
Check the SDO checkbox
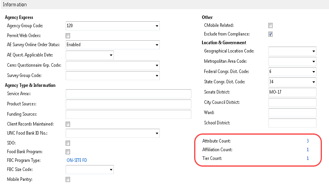68,143
